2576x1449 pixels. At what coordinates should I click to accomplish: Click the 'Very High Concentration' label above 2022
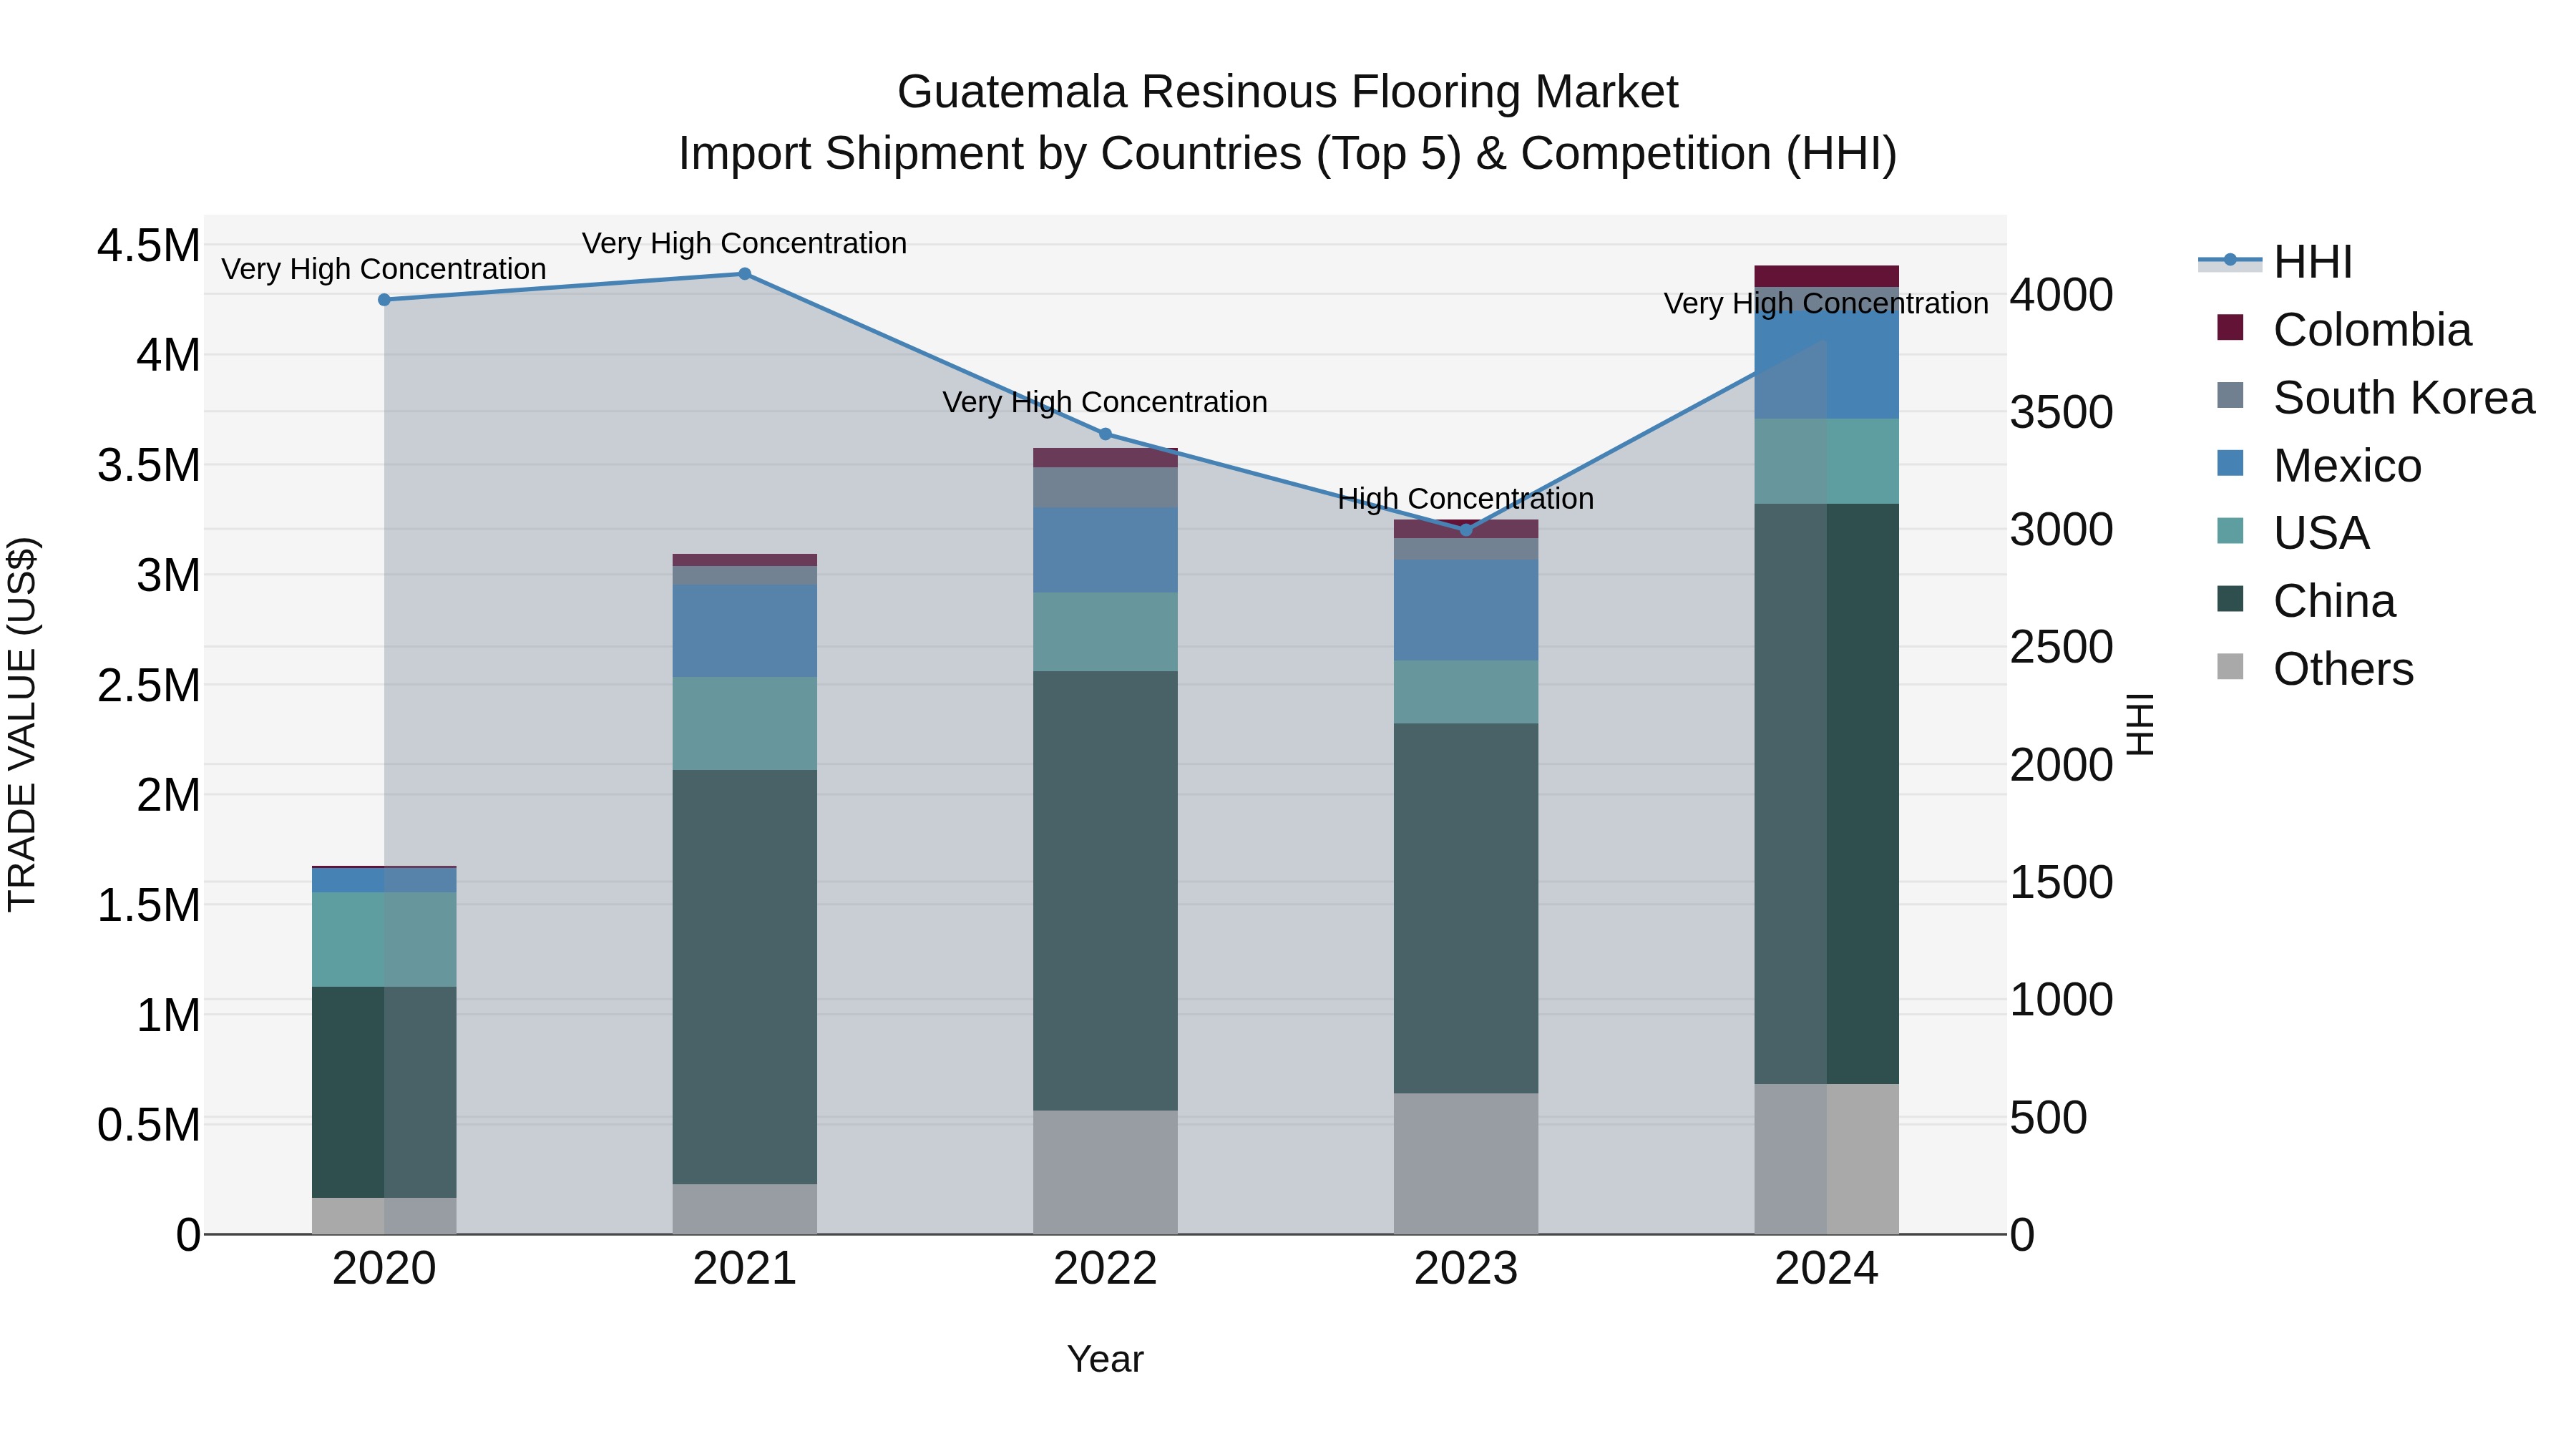click(1105, 402)
